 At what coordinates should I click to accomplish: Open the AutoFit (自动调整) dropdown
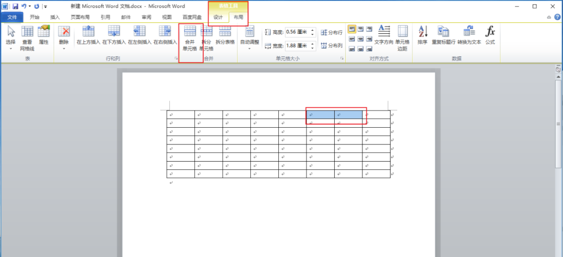pos(249,38)
